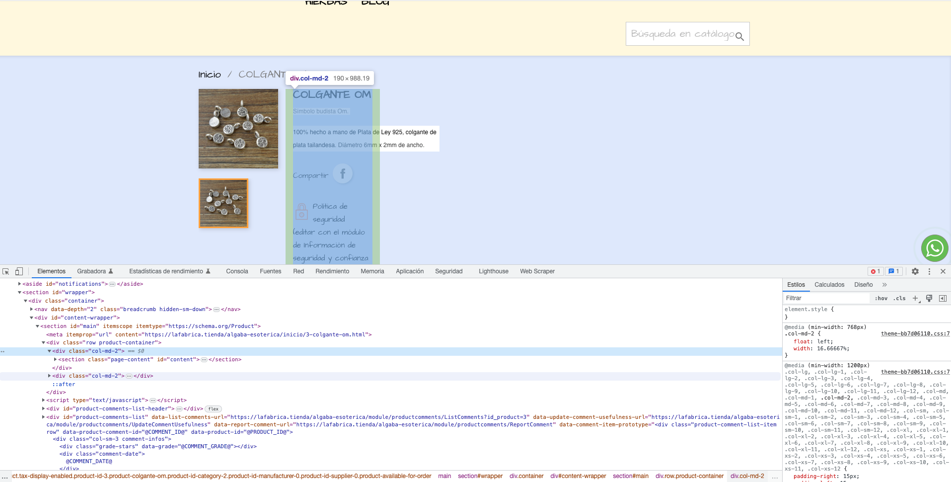Open DevTools settings gear
The height and width of the screenshot is (482, 951).
(915, 271)
